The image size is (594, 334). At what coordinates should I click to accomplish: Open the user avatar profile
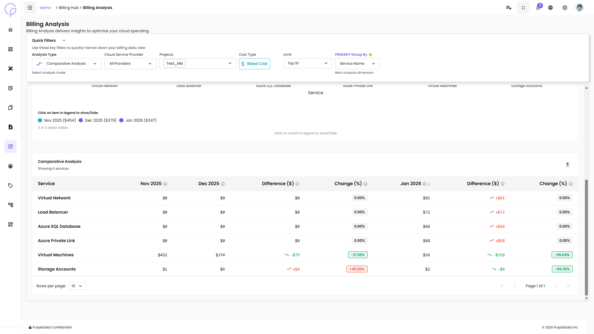[x=579, y=8]
